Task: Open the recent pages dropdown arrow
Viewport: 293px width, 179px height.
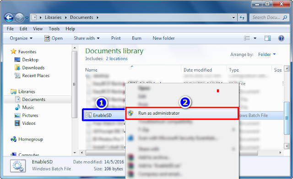Action: [27, 17]
